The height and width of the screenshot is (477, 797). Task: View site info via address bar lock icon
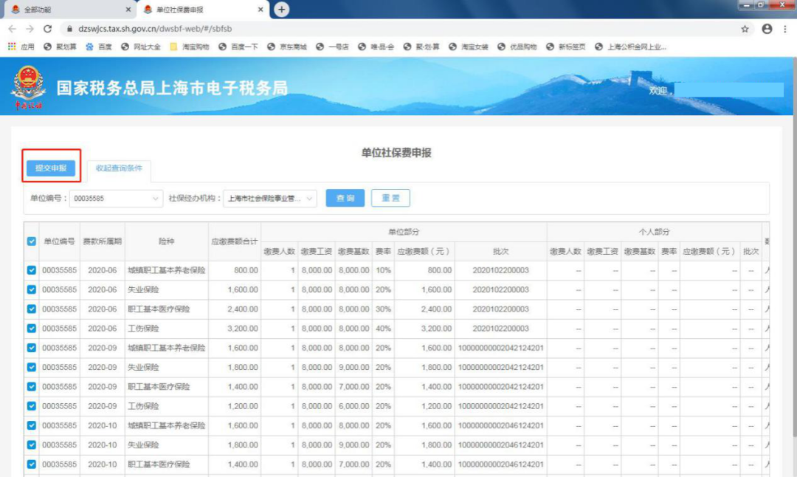click(x=69, y=29)
